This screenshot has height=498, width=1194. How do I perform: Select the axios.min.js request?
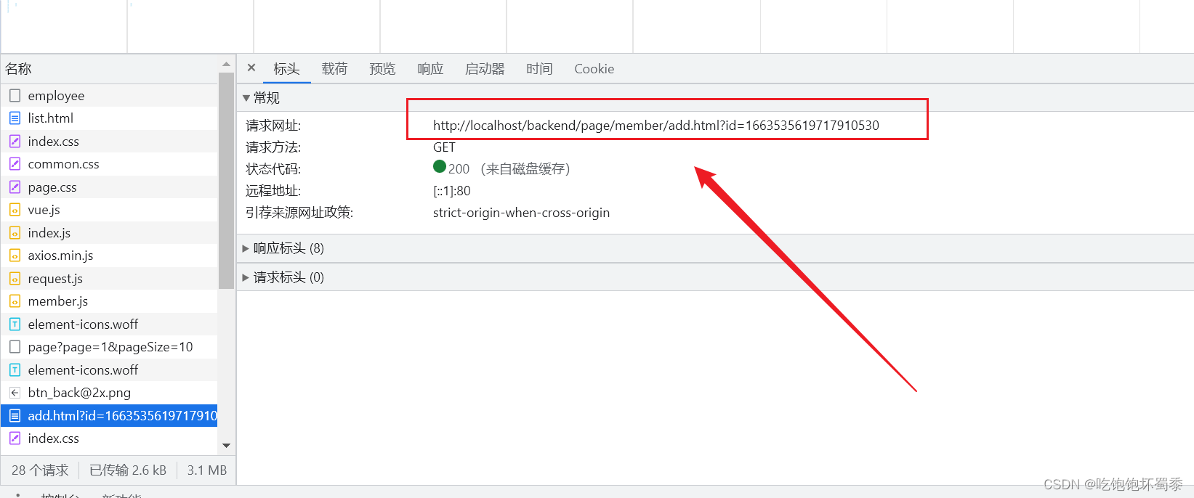109,255
